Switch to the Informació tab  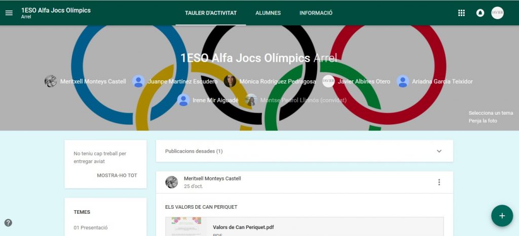316,13
